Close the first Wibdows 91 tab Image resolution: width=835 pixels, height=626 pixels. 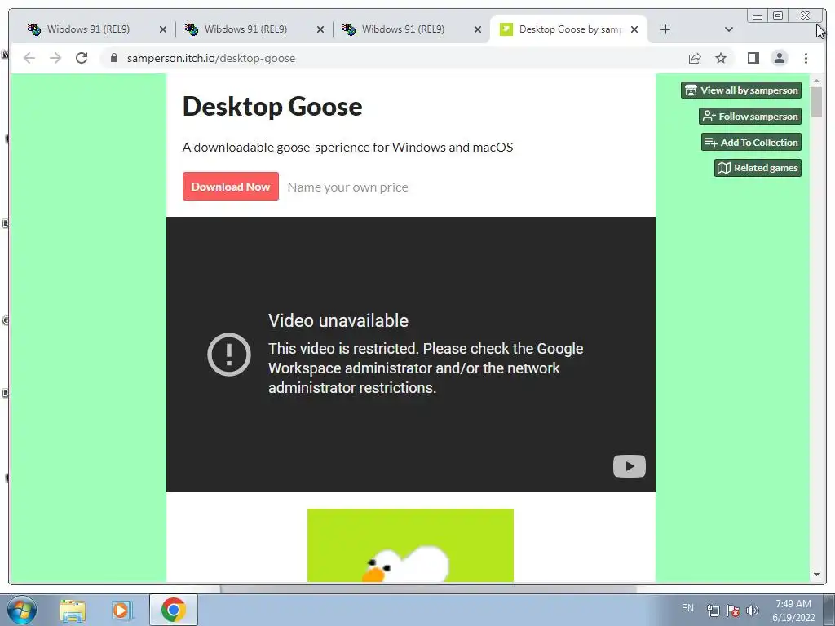click(x=163, y=29)
